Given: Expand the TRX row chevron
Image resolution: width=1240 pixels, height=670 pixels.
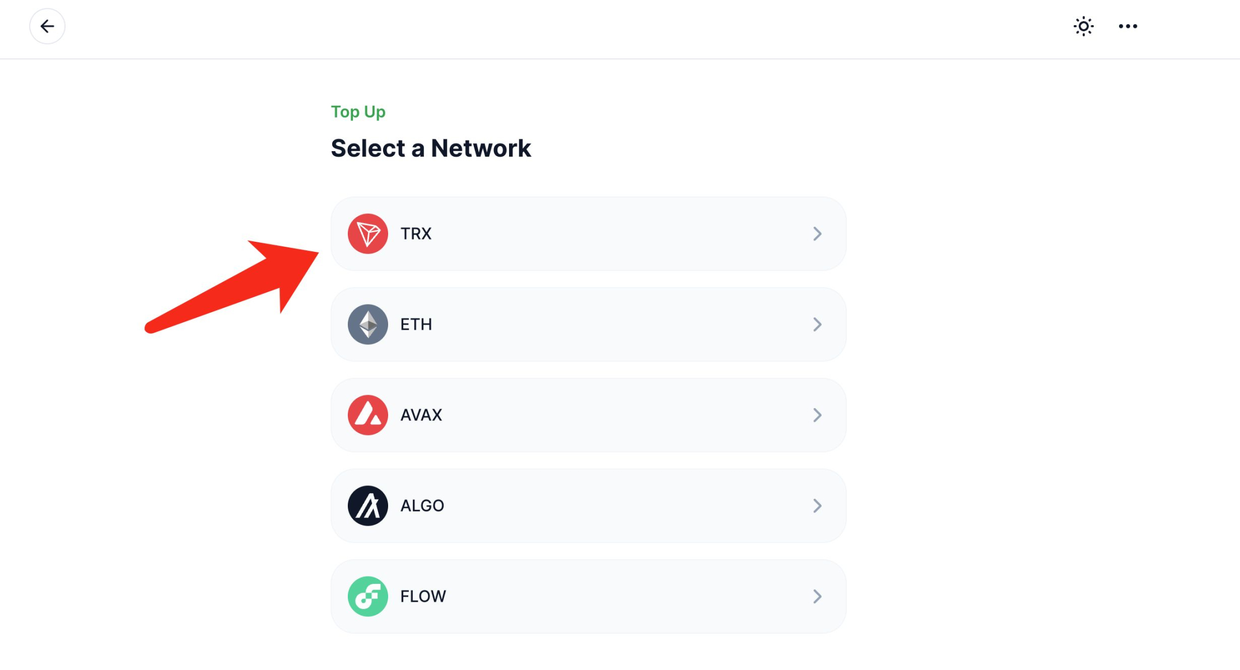Looking at the screenshot, I should 817,233.
